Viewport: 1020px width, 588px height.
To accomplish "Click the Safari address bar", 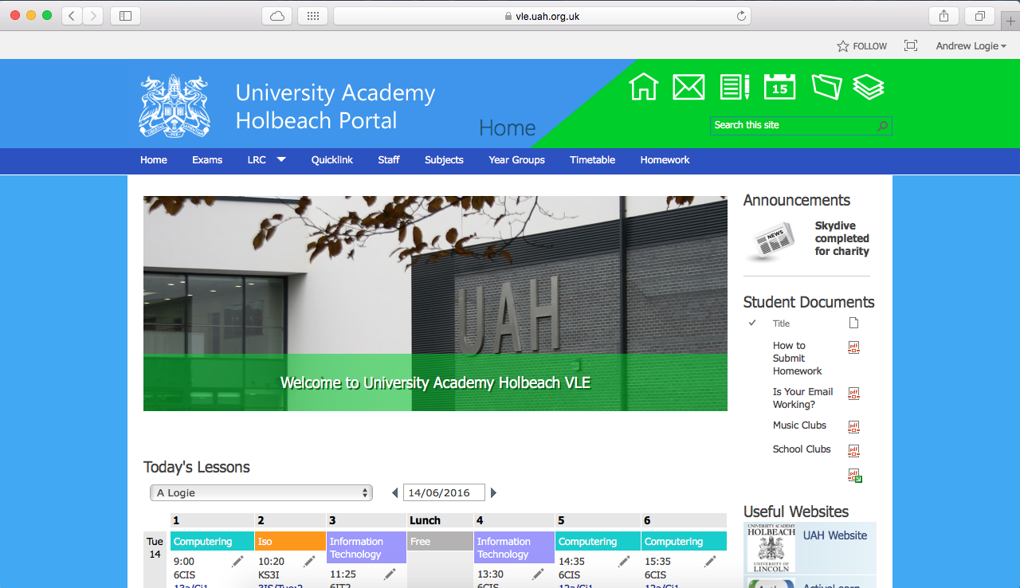I will tap(542, 16).
